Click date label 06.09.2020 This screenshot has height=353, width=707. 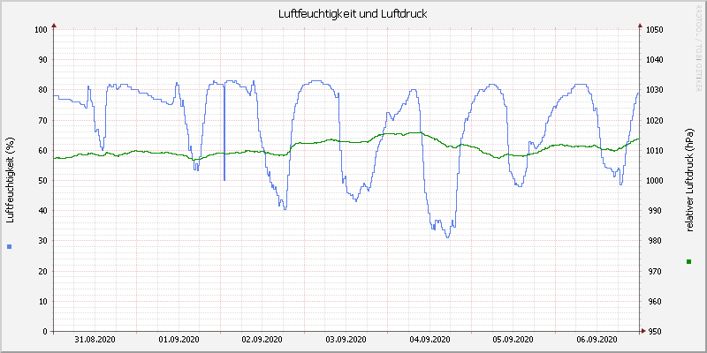click(x=597, y=340)
